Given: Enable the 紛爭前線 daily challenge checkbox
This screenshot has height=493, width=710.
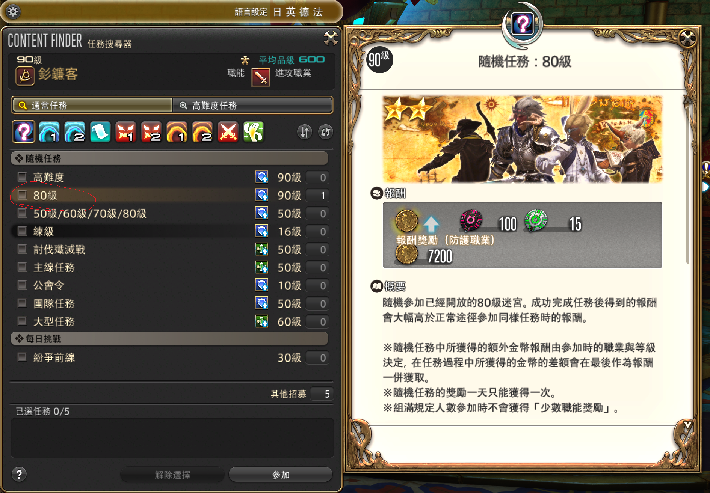Looking at the screenshot, I should click(x=23, y=357).
